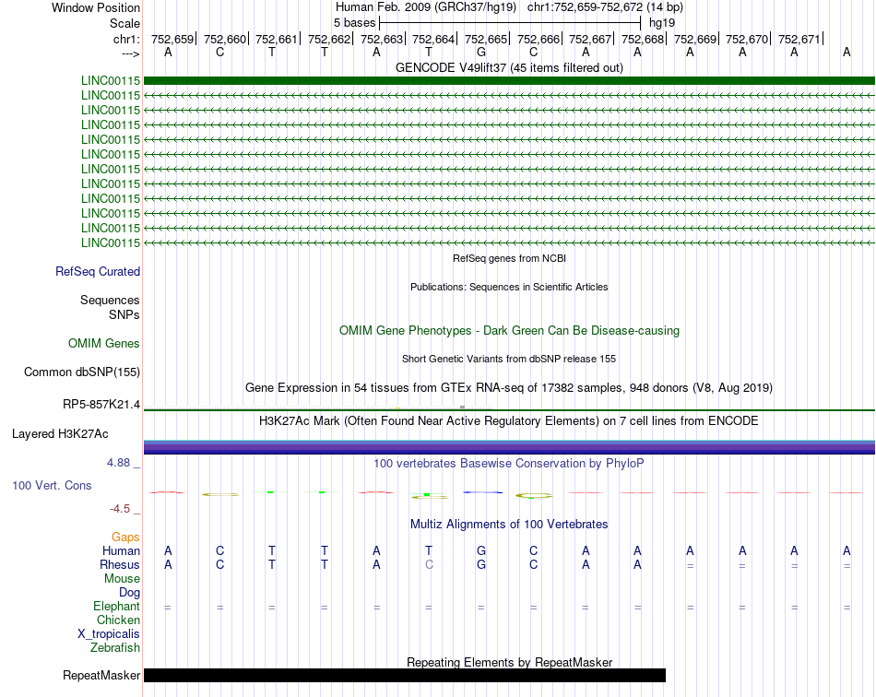Click the chr1:752,659-752,672 (14 bp) position text
The width and height of the screenshot is (876, 697).
click(605, 7)
